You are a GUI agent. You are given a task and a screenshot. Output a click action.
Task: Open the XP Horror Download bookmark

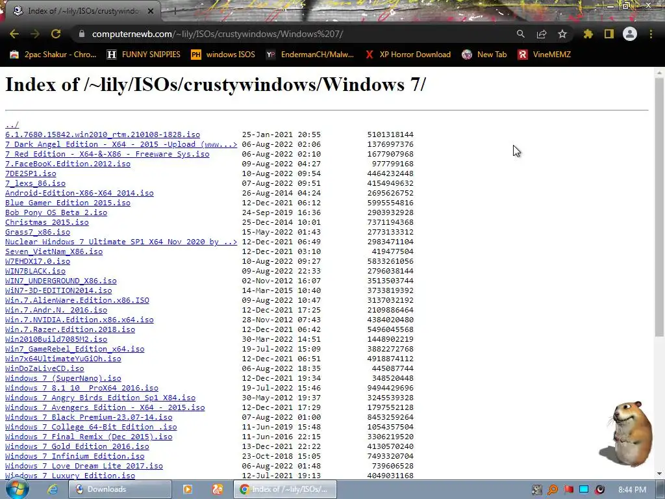(x=408, y=55)
